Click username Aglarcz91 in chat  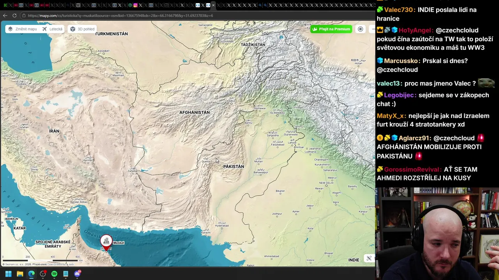coord(415,138)
